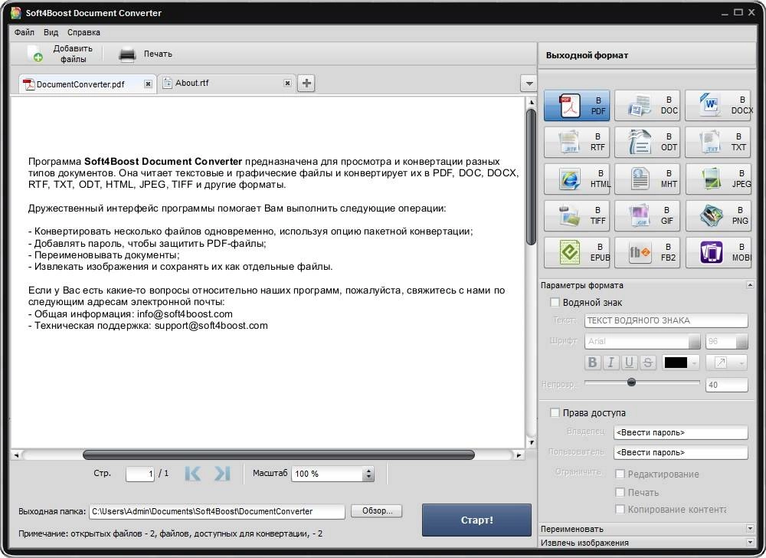
Task: Toggle underline watermark font style
Action: (629, 362)
